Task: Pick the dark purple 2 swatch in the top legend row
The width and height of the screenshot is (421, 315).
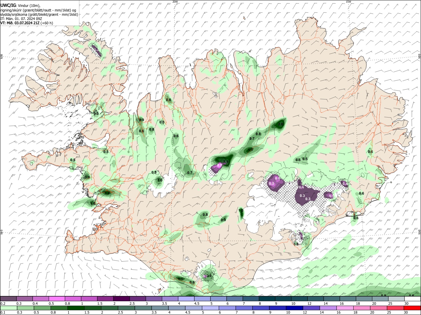Action: tap(121, 299)
